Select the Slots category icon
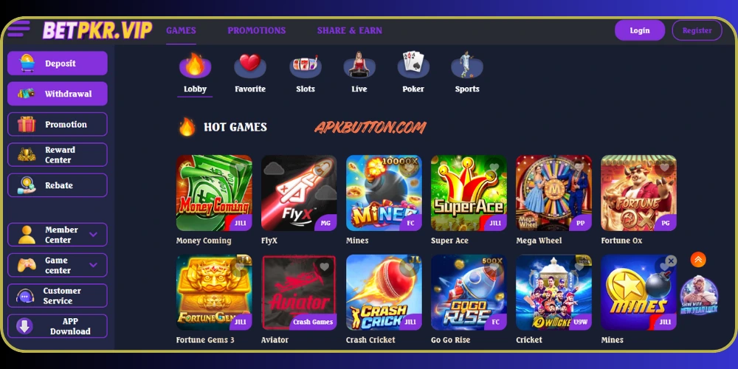Image resolution: width=738 pixels, height=369 pixels. (x=305, y=66)
